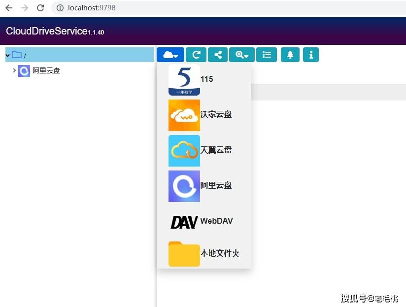The width and height of the screenshot is (406, 307).
Task: Focus the address bar localhost:9798
Action: 92,8
